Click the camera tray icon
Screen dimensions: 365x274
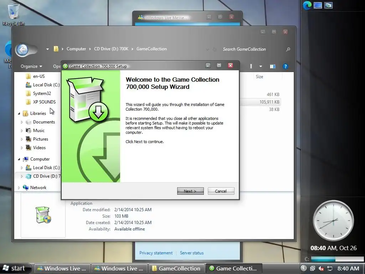312,268
